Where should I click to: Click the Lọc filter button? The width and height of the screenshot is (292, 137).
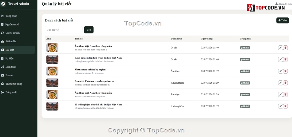pyautogui.click(x=89, y=30)
